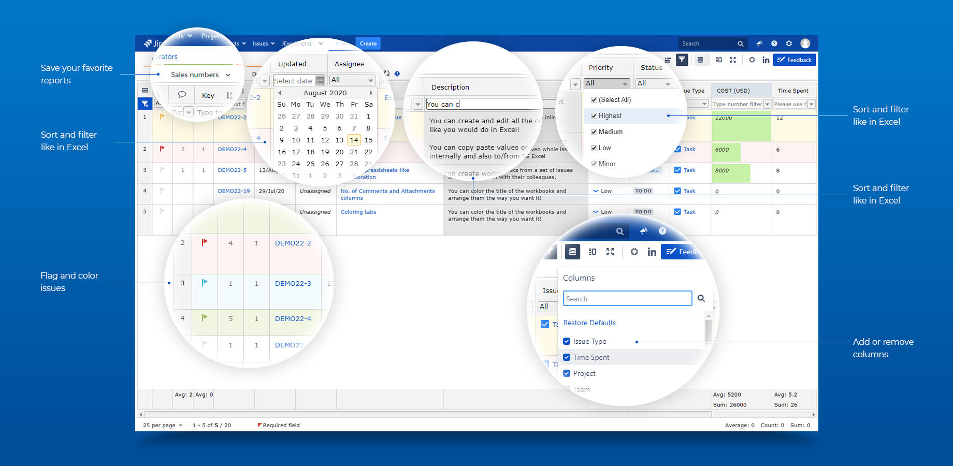Open the Status All filter dropdown
Viewport: 953px width, 466px height.
coord(654,83)
